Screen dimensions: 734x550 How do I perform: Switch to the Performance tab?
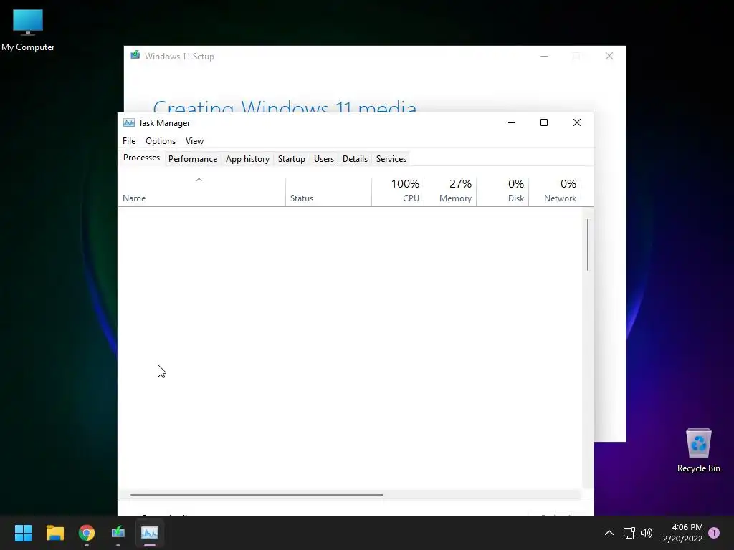point(192,159)
